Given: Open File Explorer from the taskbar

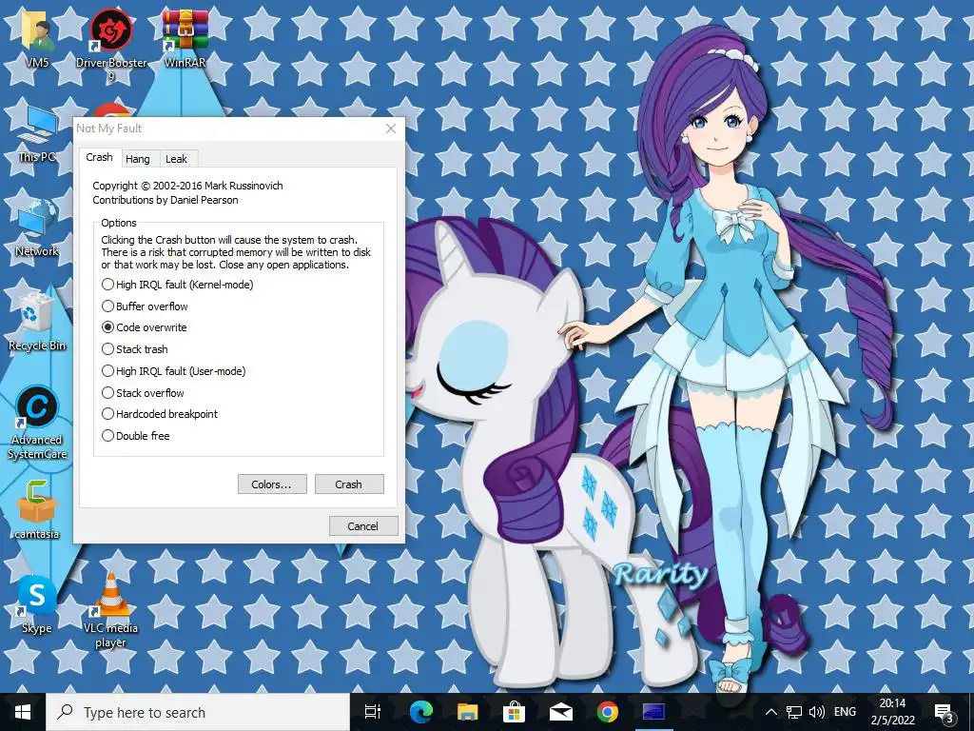Looking at the screenshot, I should pyautogui.click(x=468, y=712).
